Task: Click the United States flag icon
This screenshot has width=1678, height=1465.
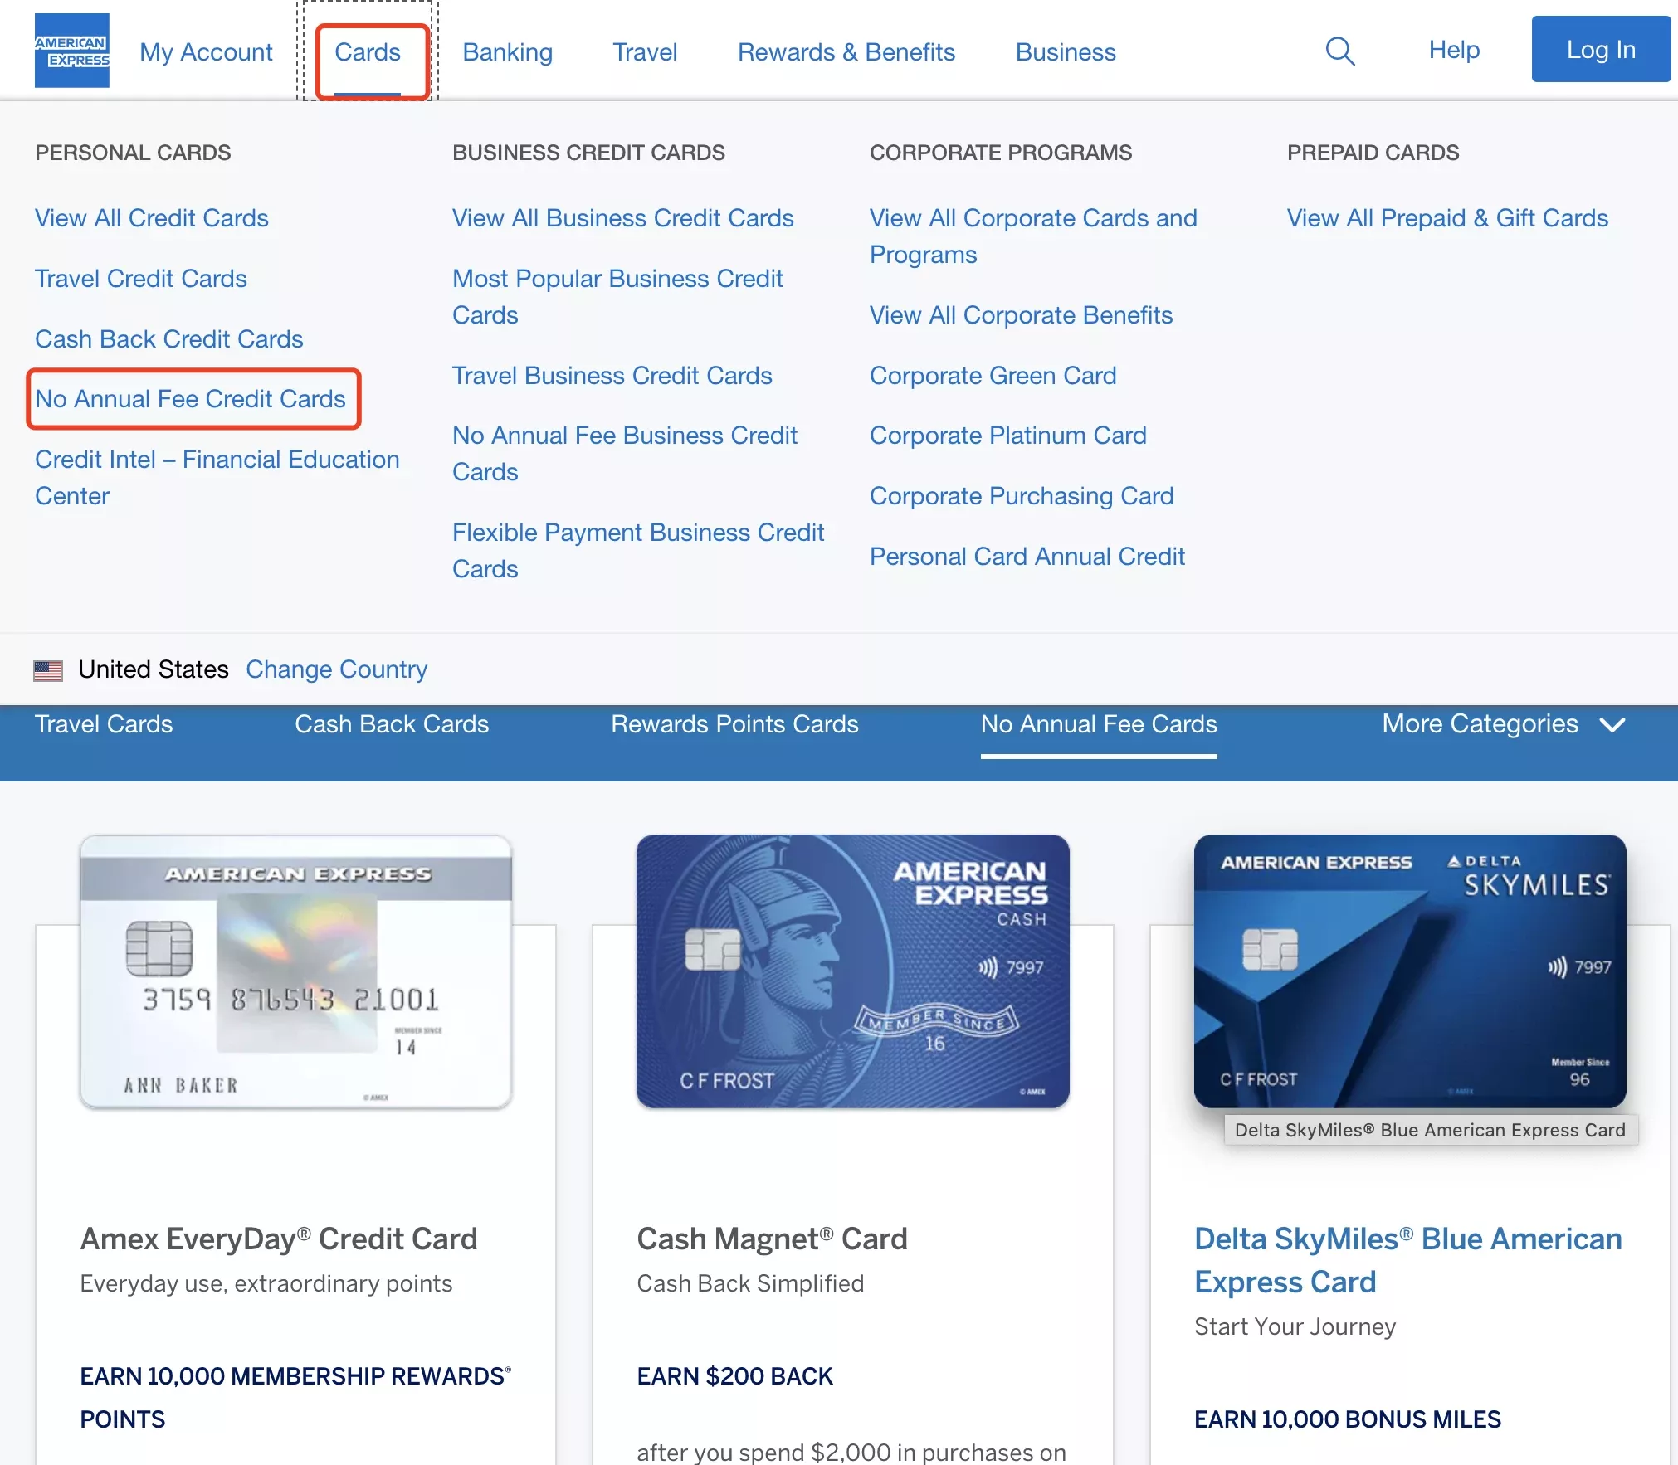Action: (48, 670)
